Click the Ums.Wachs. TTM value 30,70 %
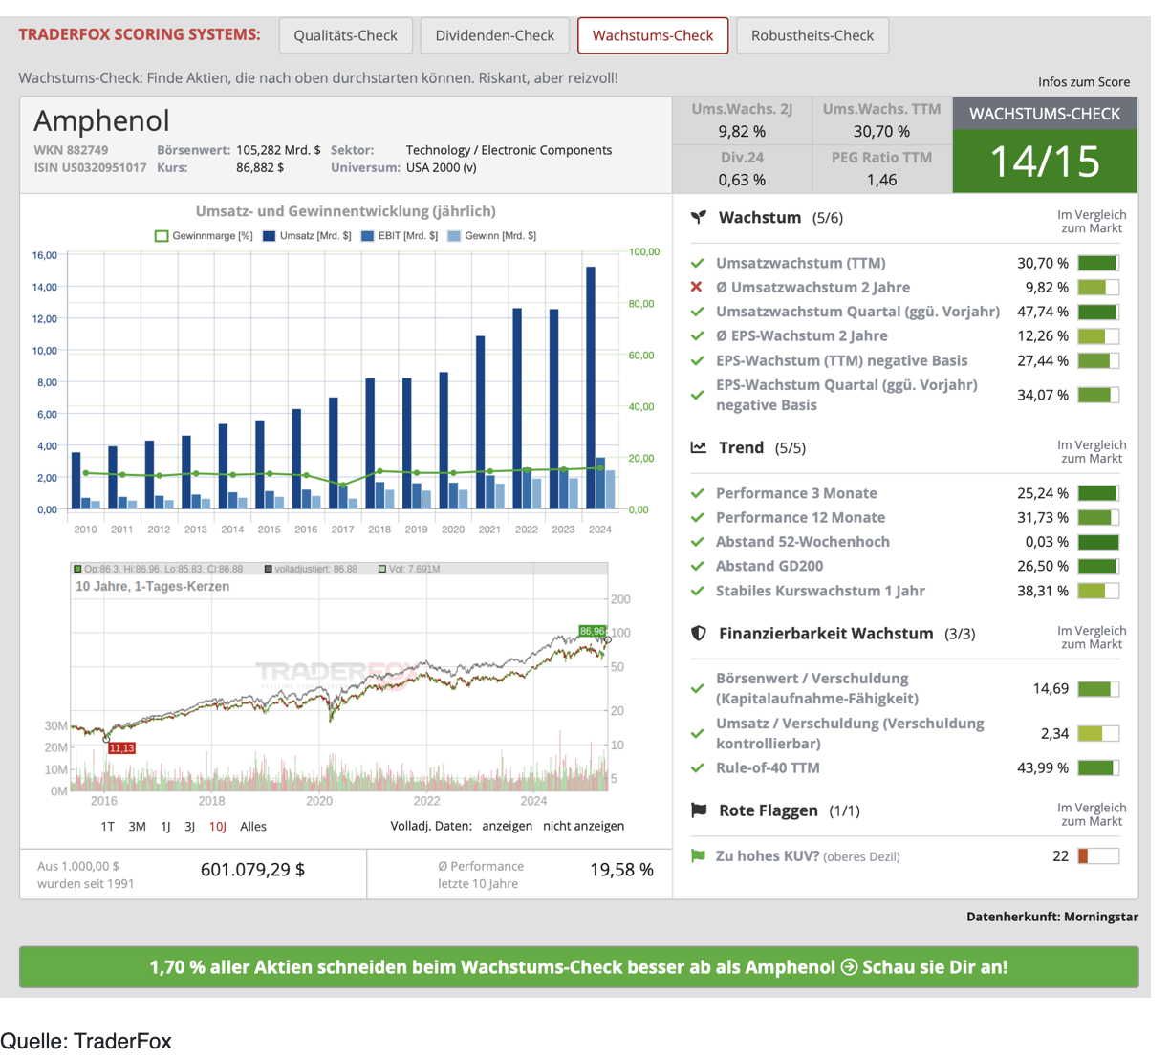The image size is (1170, 1059). coord(881,131)
